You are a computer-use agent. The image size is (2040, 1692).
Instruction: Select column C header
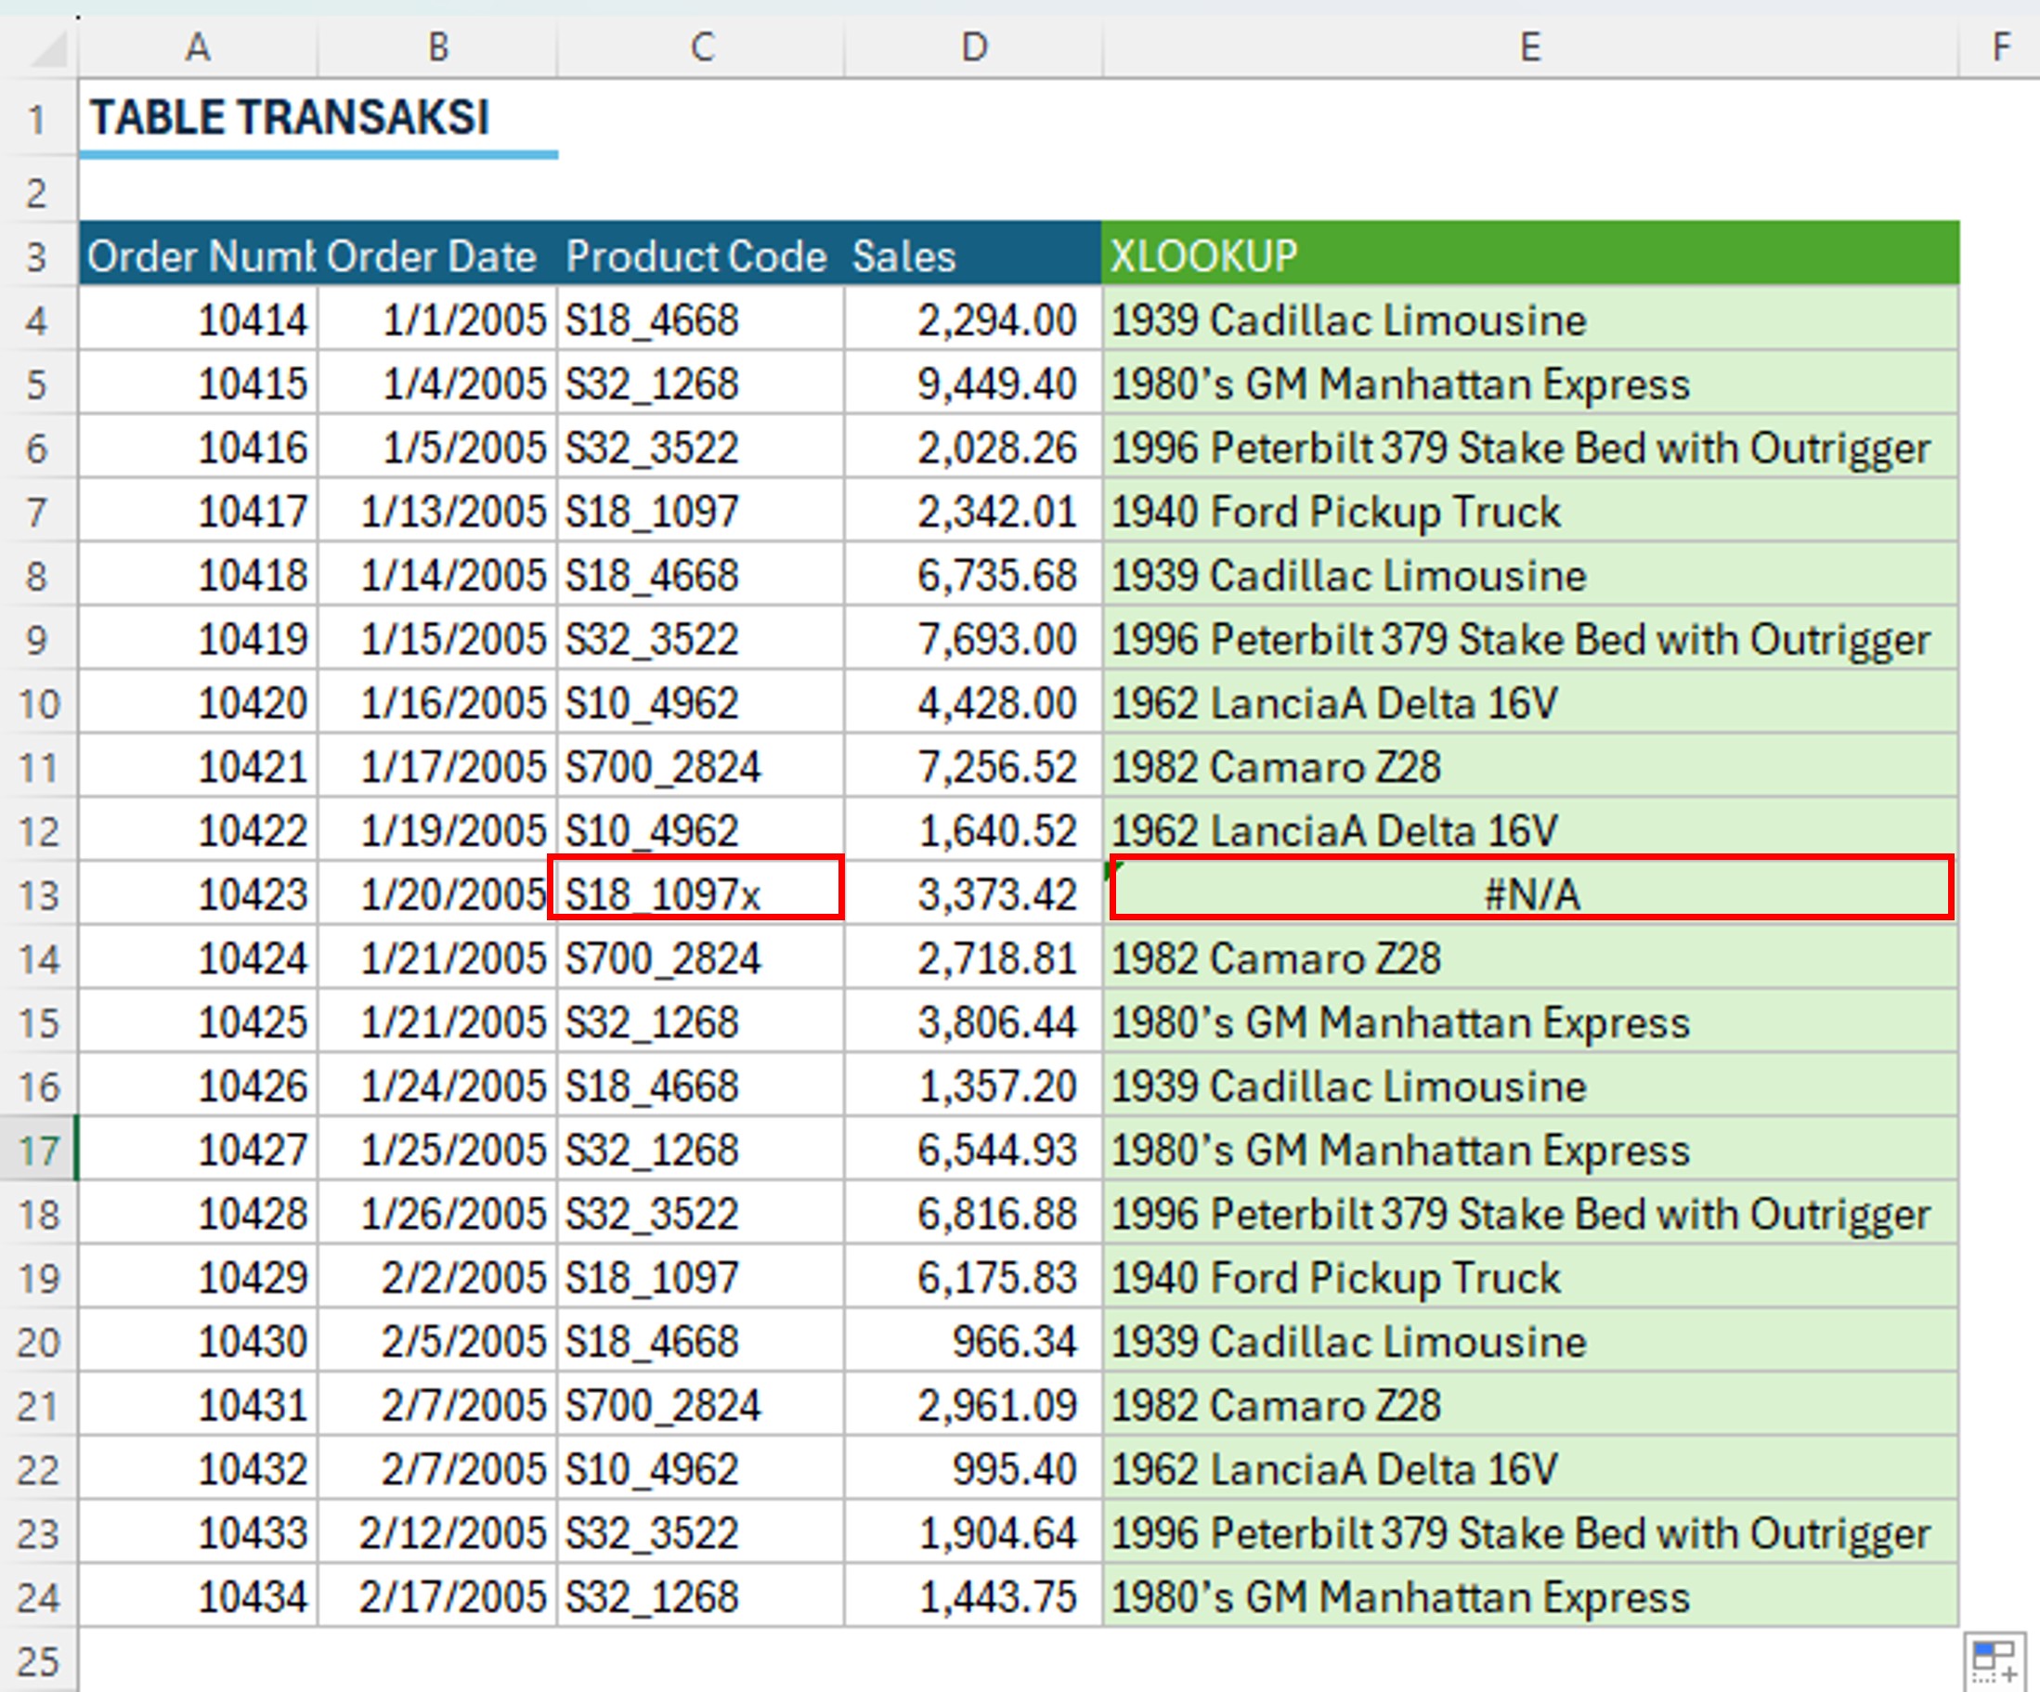tap(701, 46)
